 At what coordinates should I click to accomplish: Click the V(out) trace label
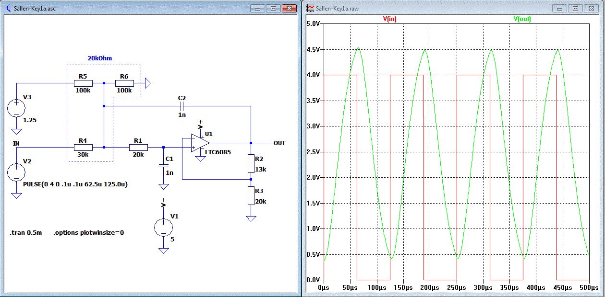522,19
